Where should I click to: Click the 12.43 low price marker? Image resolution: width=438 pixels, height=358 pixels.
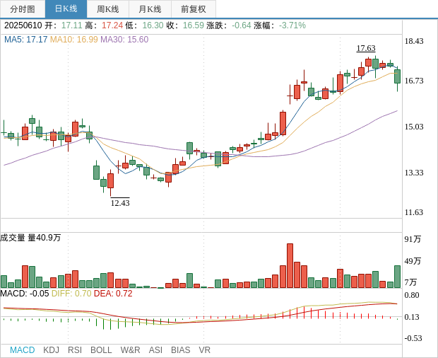click(x=120, y=203)
